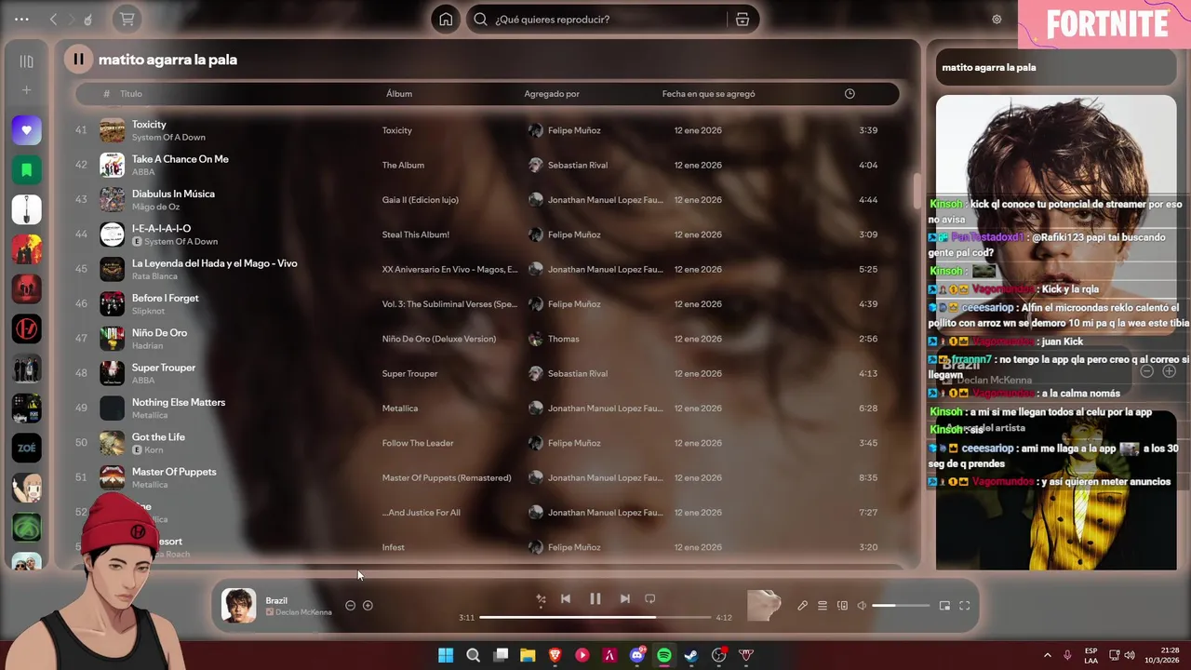The width and height of the screenshot is (1191, 670).
Task: Open Discord from the taskbar
Action: (x=637, y=655)
